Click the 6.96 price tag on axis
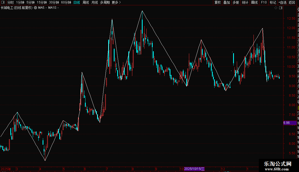Viewport: 299px width, 172px height. (290, 123)
